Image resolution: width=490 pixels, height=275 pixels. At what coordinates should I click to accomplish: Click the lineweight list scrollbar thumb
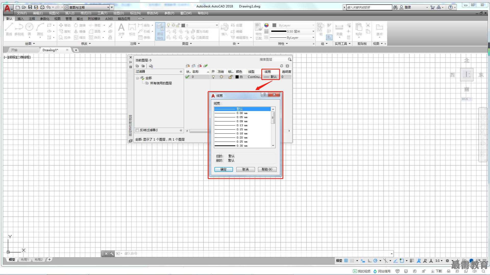pos(273,117)
